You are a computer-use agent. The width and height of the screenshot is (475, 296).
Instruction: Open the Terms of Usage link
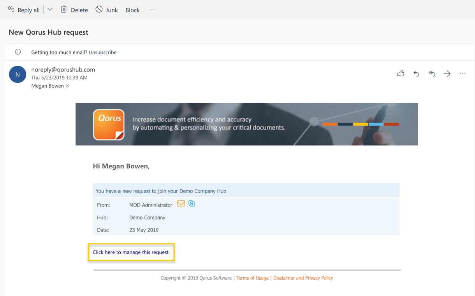coord(252,278)
